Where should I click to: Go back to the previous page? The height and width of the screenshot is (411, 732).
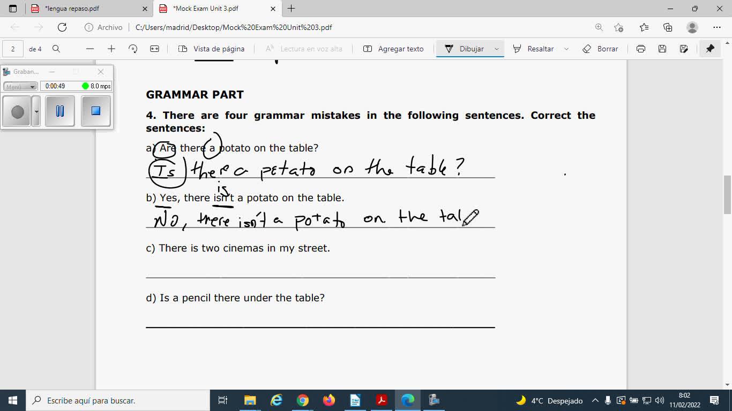(x=15, y=27)
